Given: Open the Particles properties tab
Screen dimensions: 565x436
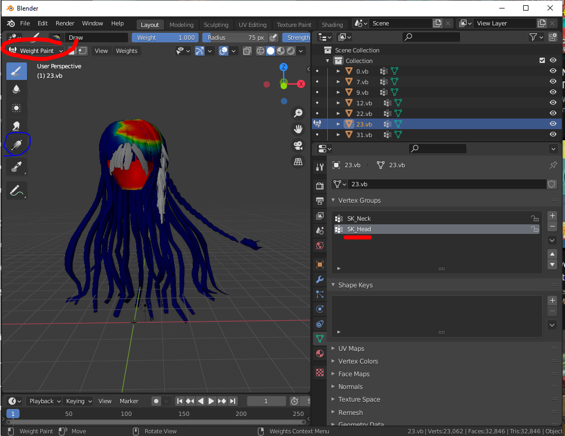Looking at the screenshot, I should pos(320,294).
